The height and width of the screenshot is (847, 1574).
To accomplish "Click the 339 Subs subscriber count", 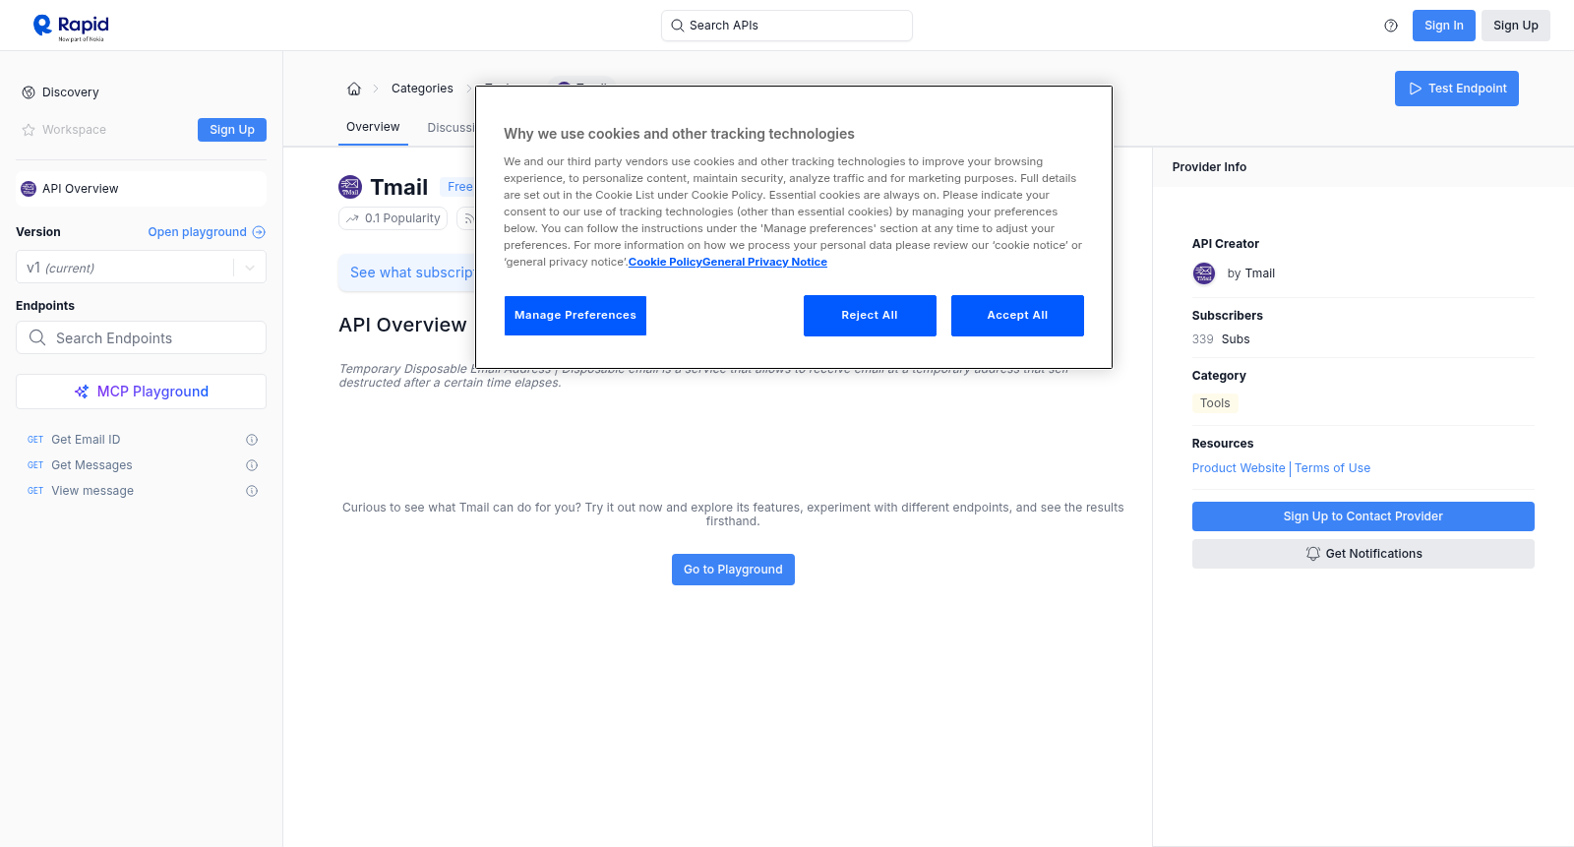I will pos(1221,339).
